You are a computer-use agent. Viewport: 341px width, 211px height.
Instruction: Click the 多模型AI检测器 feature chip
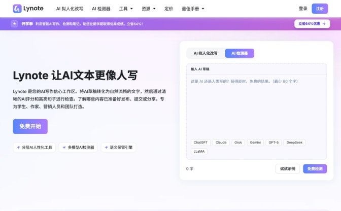78,147
